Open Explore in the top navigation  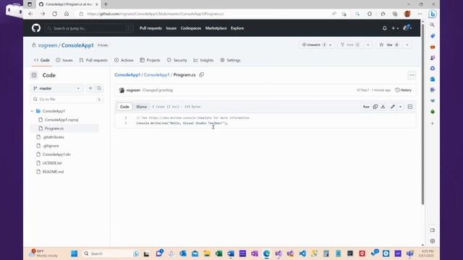237,28
